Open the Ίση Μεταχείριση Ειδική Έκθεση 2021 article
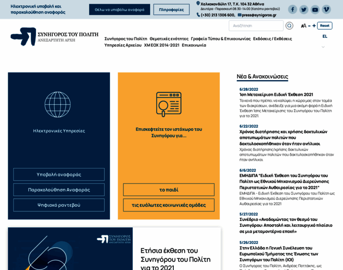The width and height of the screenshot is (343, 270). coord(276,94)
